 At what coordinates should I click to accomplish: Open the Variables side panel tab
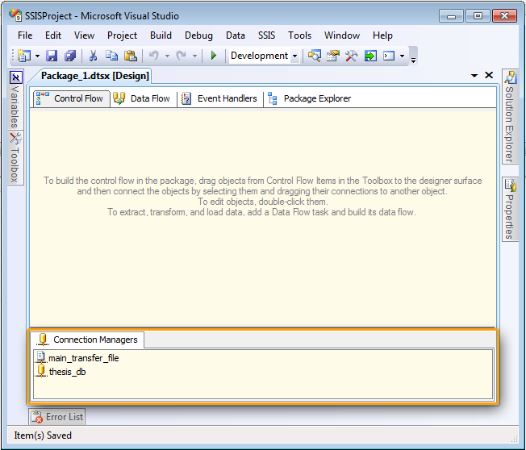point(15,99)
